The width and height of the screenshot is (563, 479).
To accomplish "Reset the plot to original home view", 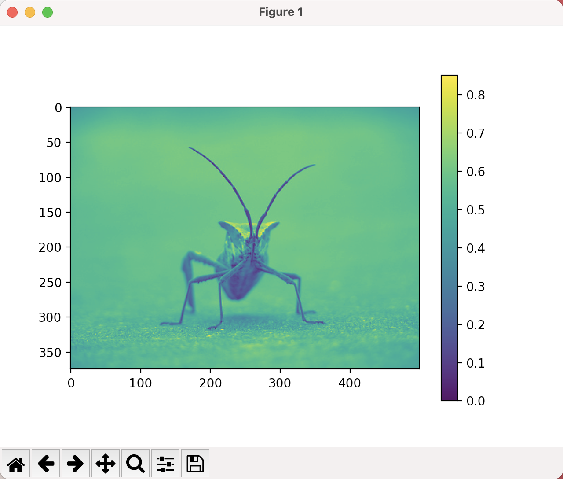I will pos(16,463).
